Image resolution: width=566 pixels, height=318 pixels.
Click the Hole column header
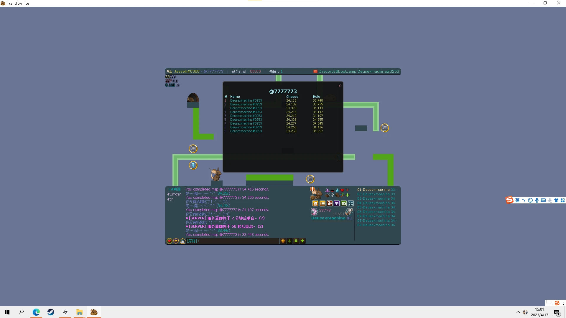click(x=316, y=97)
